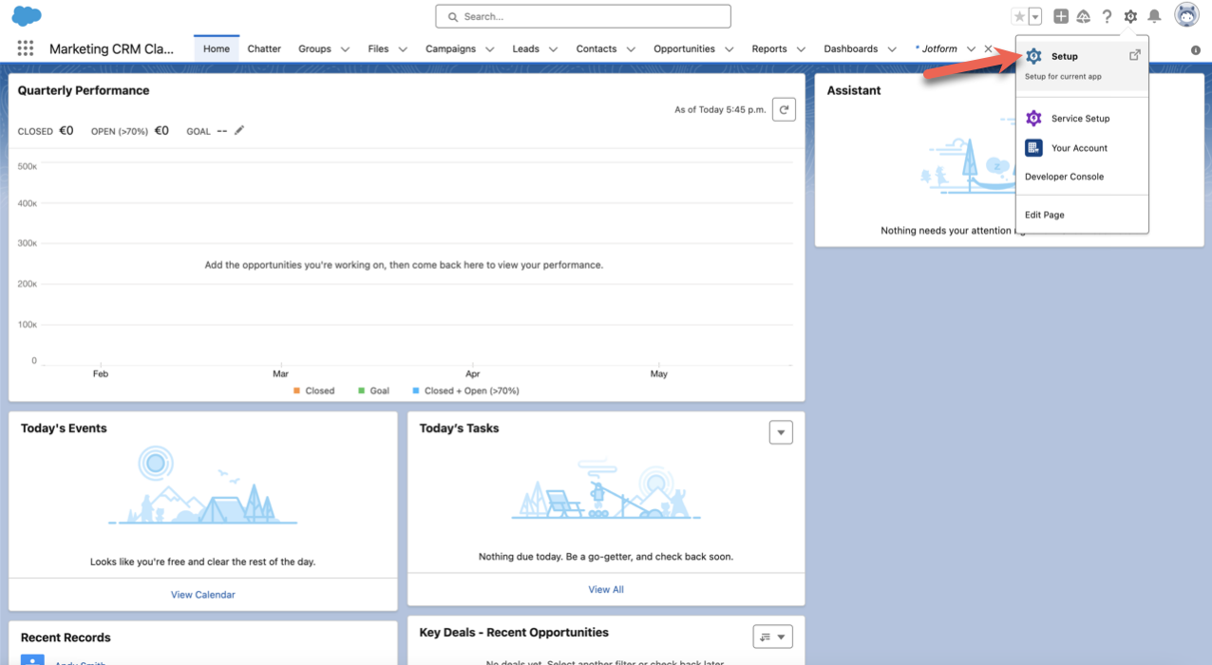Expand the Campaigns tab dropdown chevron
The image size is (1212, 665).
click(x=490, y=49)
